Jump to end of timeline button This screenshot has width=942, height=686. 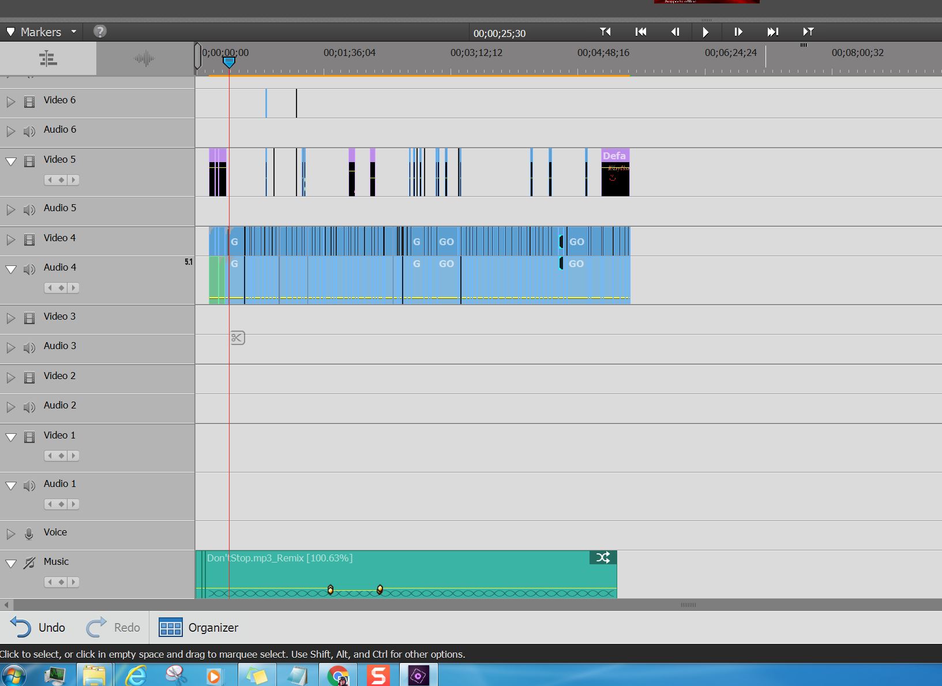tap(773, 32)
